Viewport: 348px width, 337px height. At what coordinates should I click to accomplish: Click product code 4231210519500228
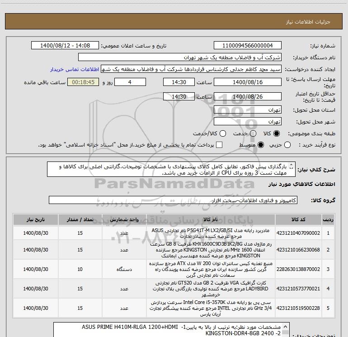click(298, 308)
